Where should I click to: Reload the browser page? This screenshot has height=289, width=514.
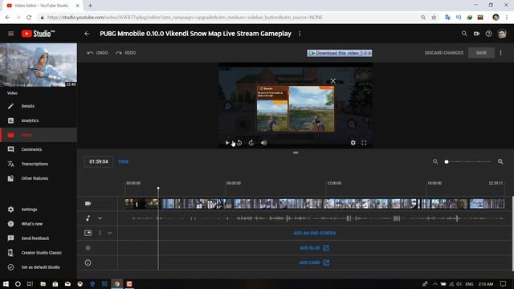click(x=29, y=18)
